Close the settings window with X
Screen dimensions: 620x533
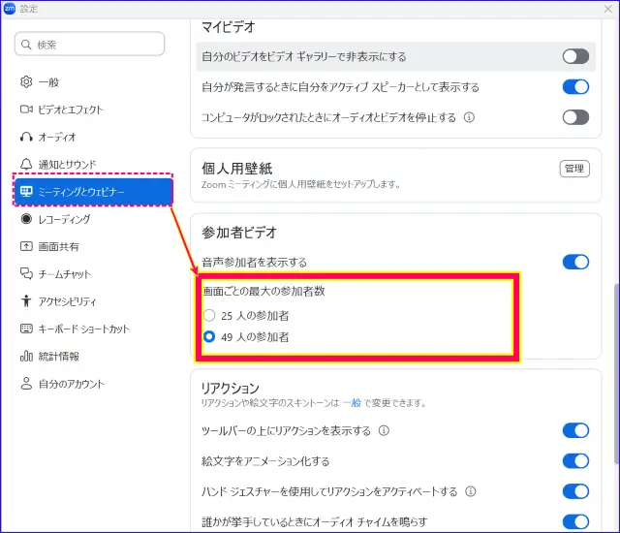click(x=608, y=9)
